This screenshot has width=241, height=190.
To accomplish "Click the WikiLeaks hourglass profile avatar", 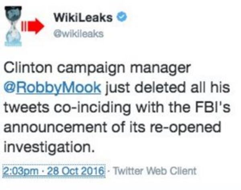I will [13, 26].
